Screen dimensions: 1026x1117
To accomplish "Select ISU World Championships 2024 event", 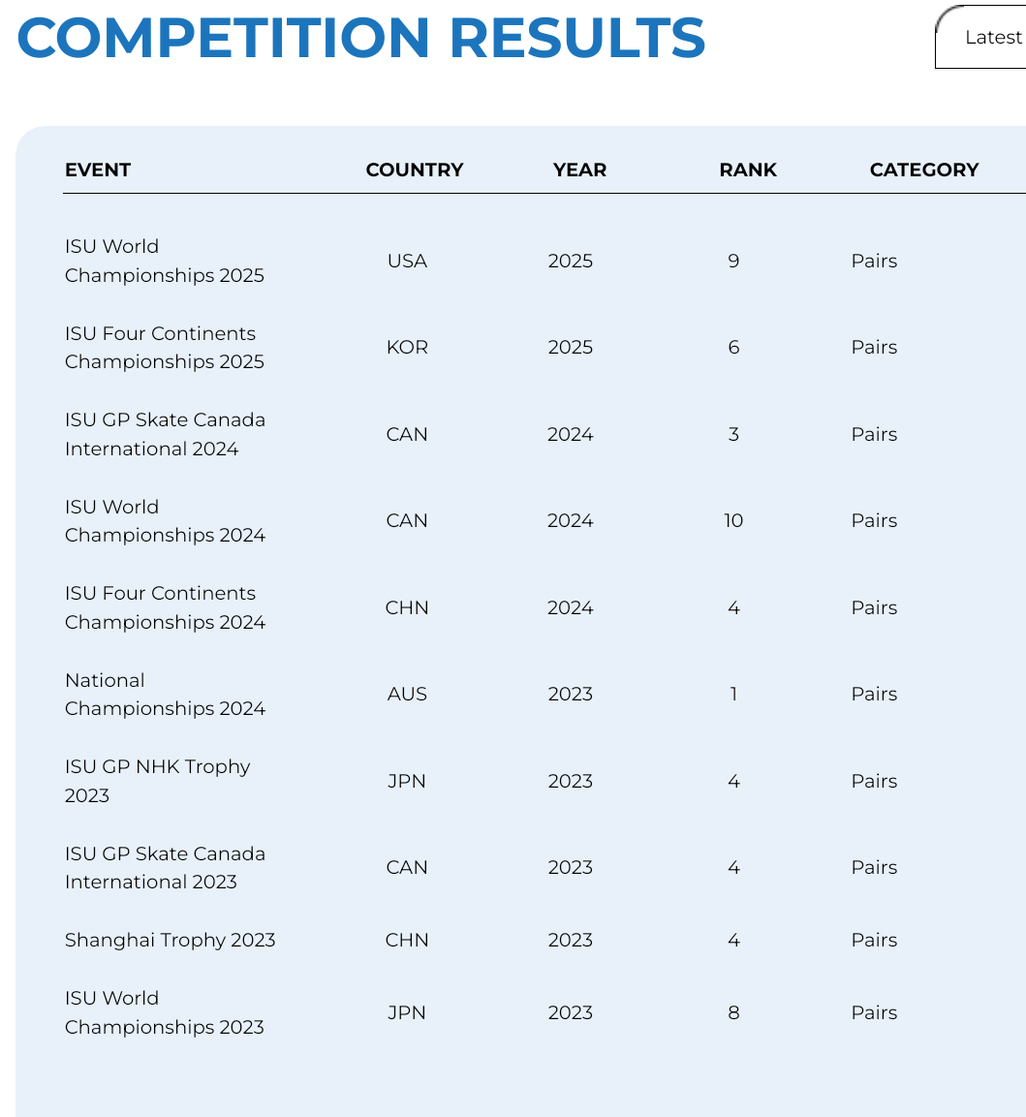I will click(165, 520).
